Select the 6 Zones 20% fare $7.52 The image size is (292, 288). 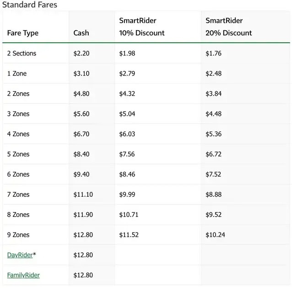213,174
